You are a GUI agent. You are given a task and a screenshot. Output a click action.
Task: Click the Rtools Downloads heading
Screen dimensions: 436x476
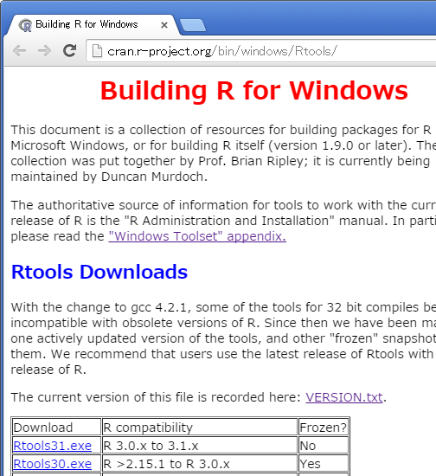click(x=99, y=272)
